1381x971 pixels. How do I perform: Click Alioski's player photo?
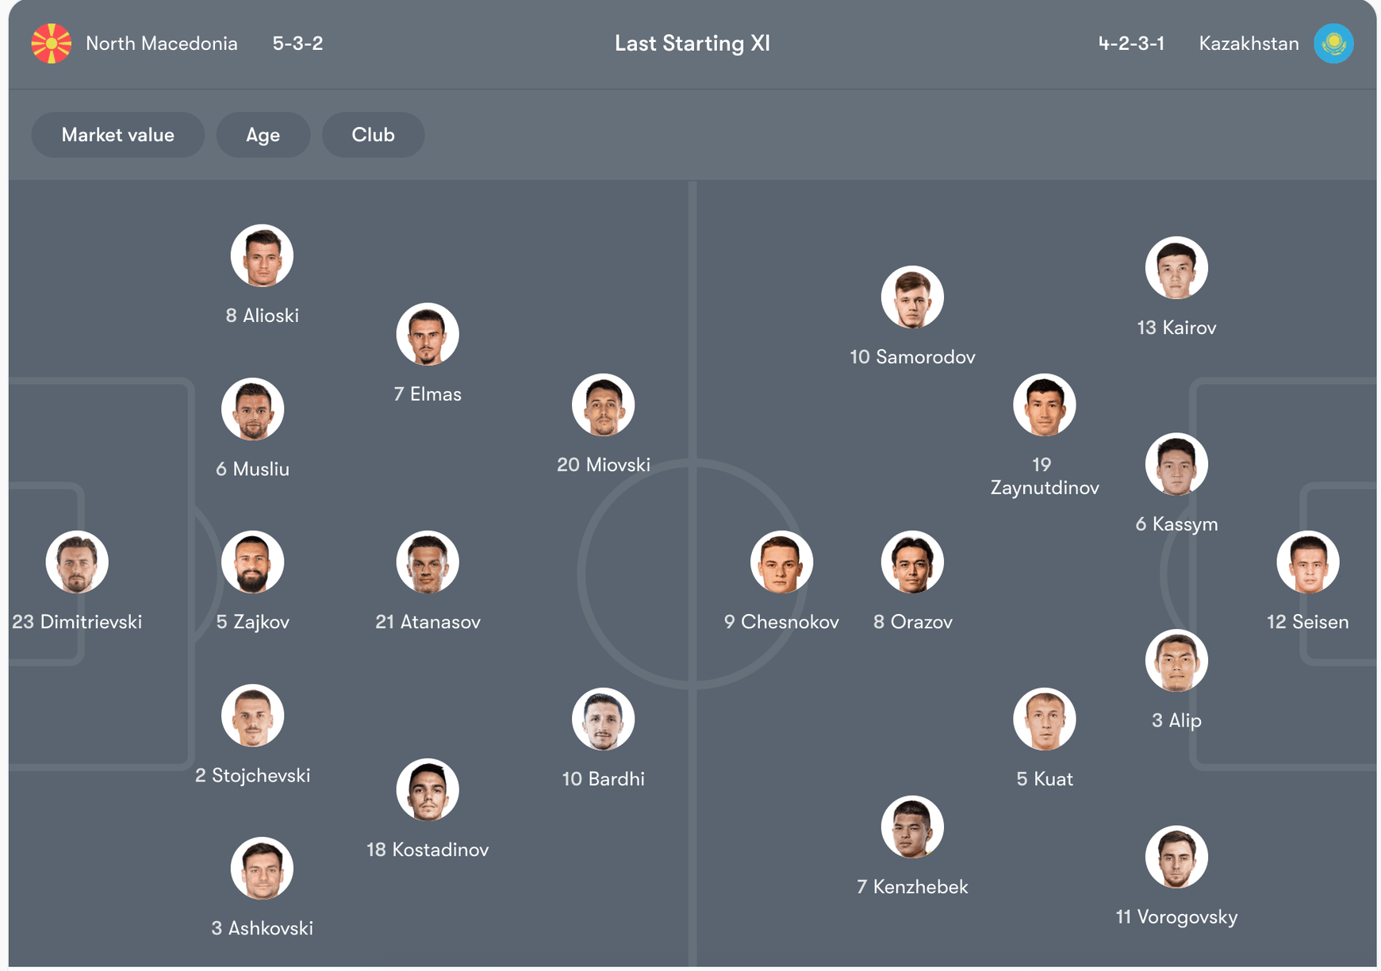(262, 256)
